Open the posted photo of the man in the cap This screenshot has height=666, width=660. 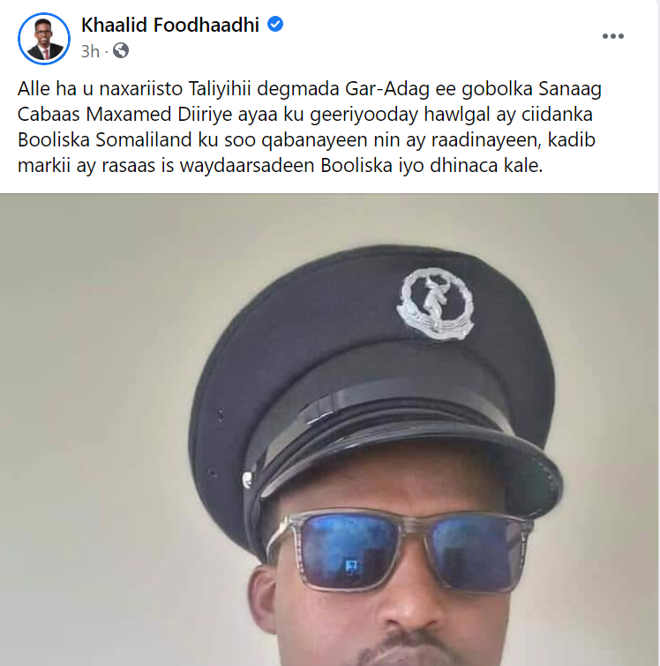329,430
